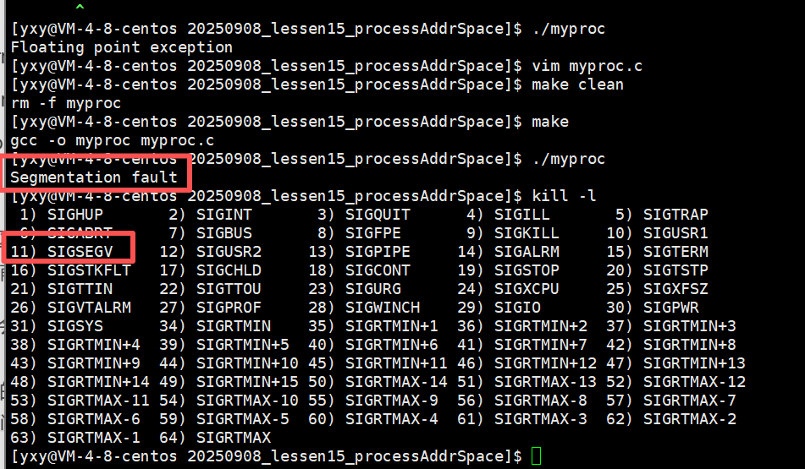Select the SIGPROF signal entry
805x469 pixels.
pos(210,308)
